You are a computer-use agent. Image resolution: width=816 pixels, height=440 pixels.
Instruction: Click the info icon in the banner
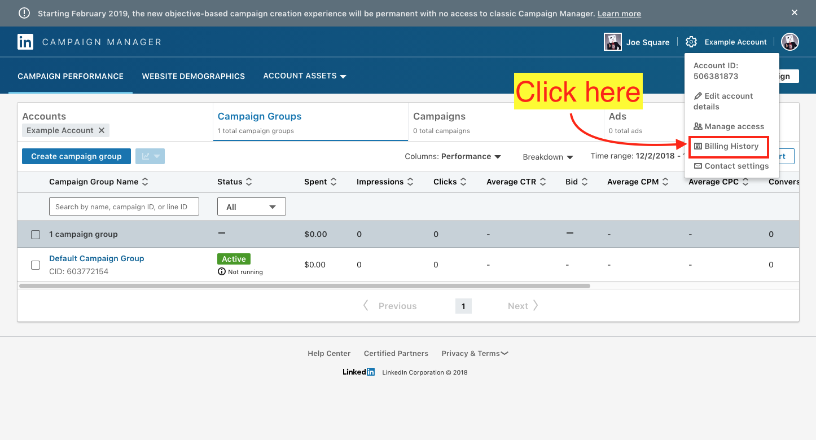pos(24,13)
